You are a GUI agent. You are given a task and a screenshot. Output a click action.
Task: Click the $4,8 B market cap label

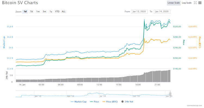pyautogui.click(x=10, y=37)
